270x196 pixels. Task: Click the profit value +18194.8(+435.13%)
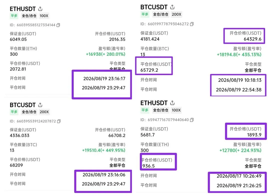click(x=239, y=55)
